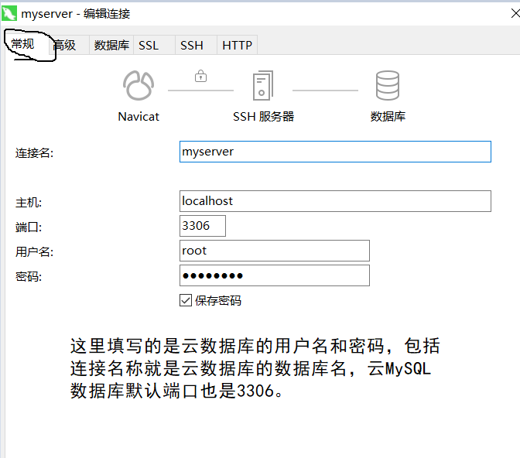Focus the 连接名 field containing myserver
Image resolution: width=520 pixels, height=458 pixels.
coord(335,152)
